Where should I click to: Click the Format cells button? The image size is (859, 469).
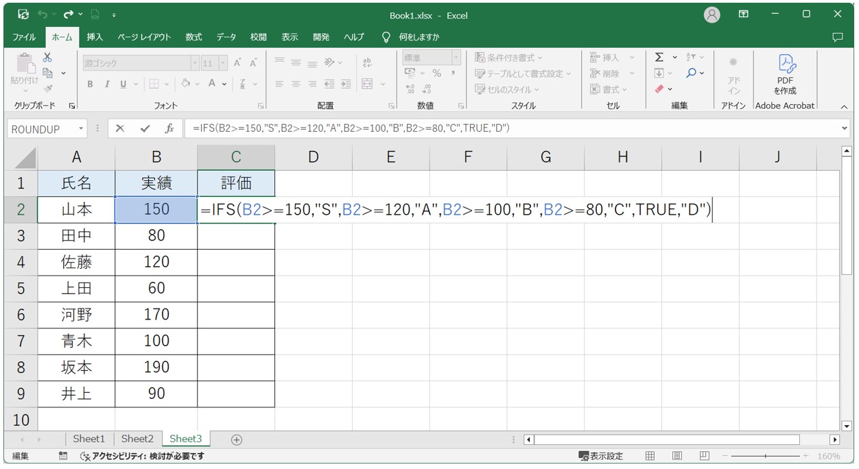608,89
